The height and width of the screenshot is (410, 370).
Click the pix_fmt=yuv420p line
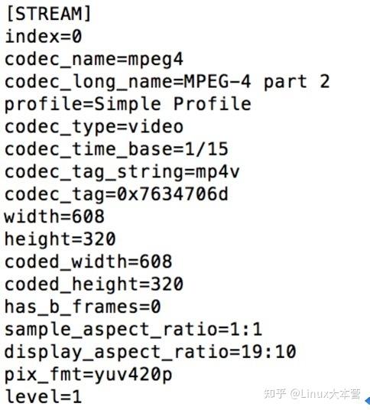[x=89, y=376]
